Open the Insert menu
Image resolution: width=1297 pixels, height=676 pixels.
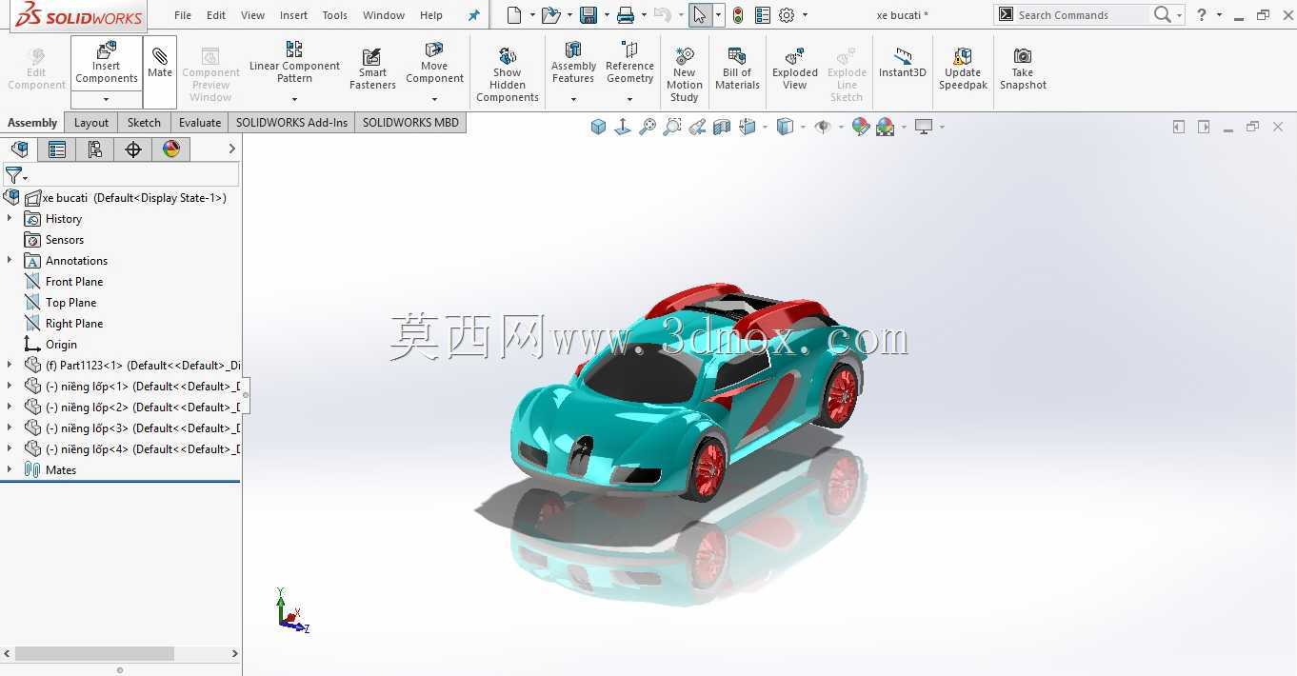tap(293, 15)
